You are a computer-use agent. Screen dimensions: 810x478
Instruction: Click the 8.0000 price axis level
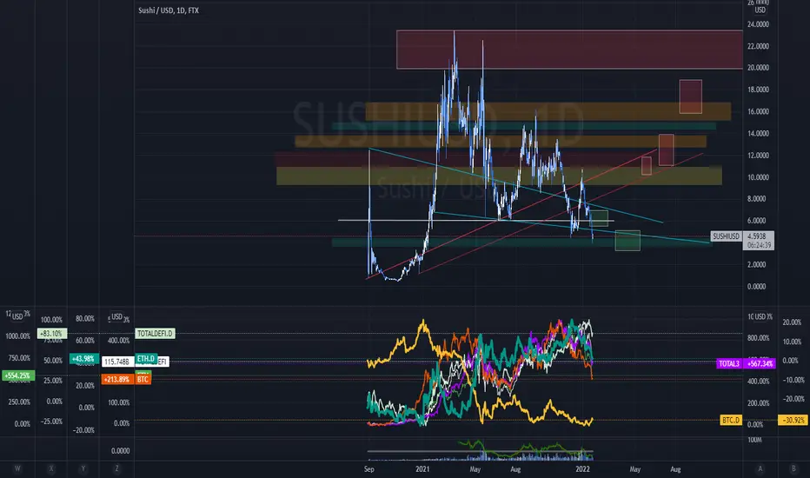click(x=757, y=199)
